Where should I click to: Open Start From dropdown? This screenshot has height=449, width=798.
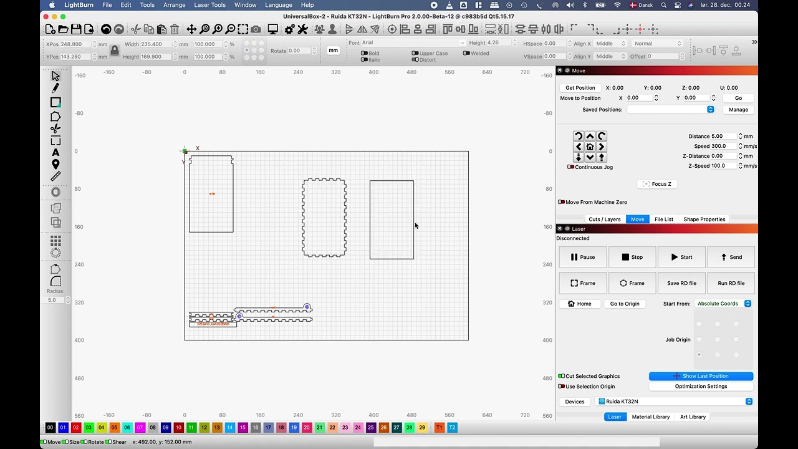coord(723,304)
